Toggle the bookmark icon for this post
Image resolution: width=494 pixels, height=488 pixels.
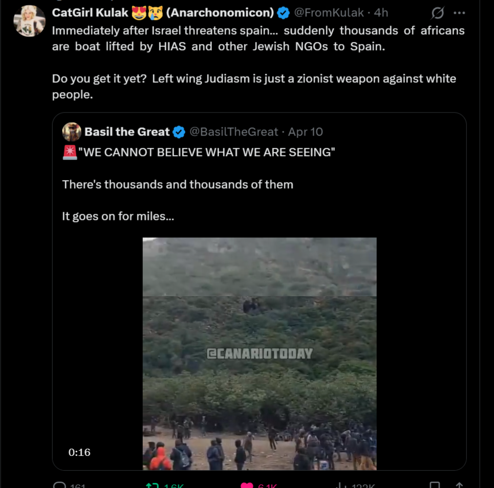(435, 484)
